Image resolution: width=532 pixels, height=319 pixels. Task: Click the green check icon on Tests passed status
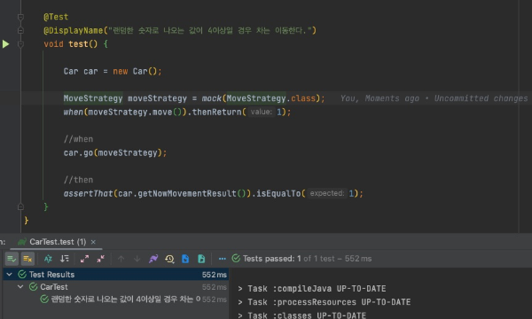(236, 259)
